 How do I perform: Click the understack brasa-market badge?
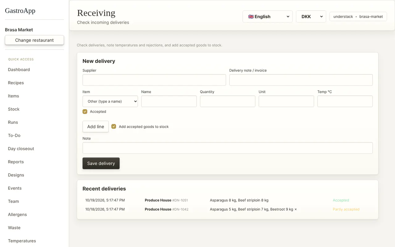(x=358, y=17)
